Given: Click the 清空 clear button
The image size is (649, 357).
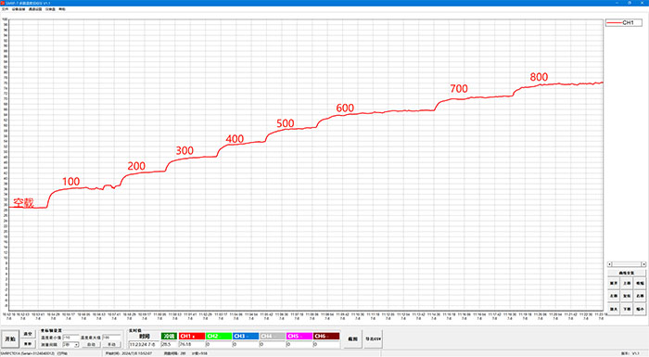Looking at the screenshot, I should tap(28, 334).
